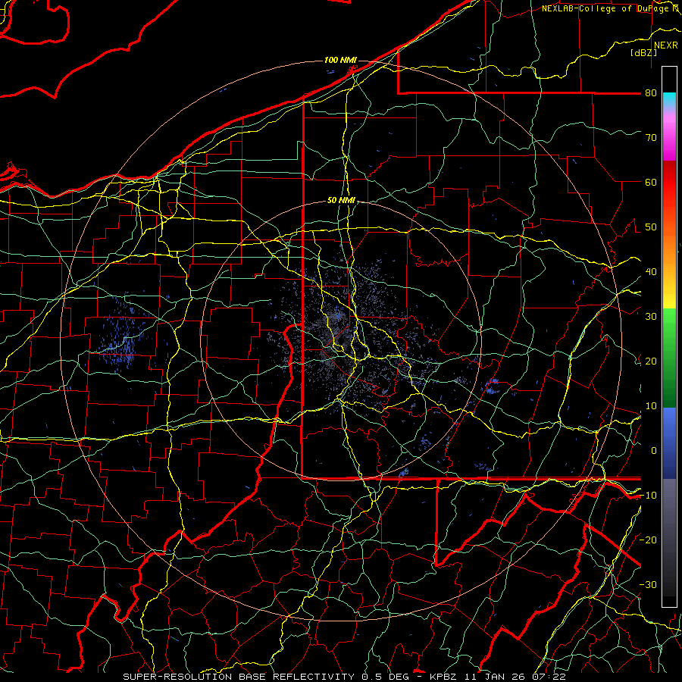This screenshot has height=682, width=682.
Task: Click the 10 value on dBZ scale
Action: tap(651, 406)
